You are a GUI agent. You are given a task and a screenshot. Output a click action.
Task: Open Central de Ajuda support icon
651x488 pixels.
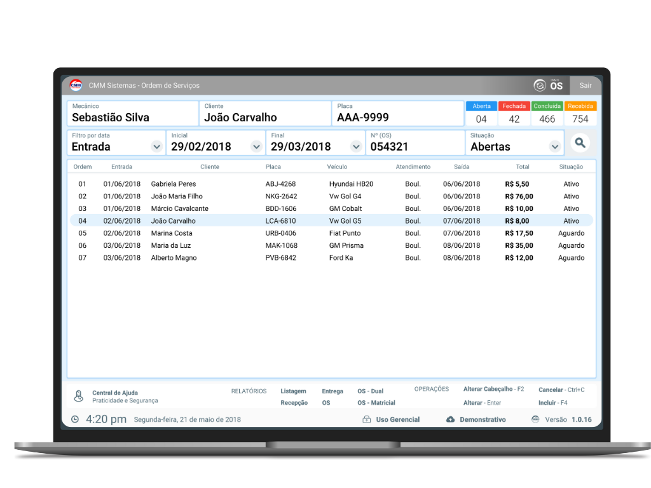[79, 396]
